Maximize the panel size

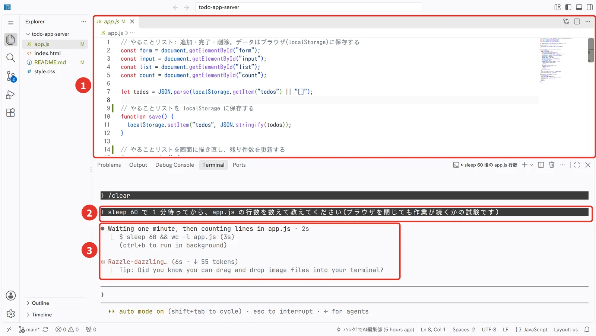(x=577, y=165)
